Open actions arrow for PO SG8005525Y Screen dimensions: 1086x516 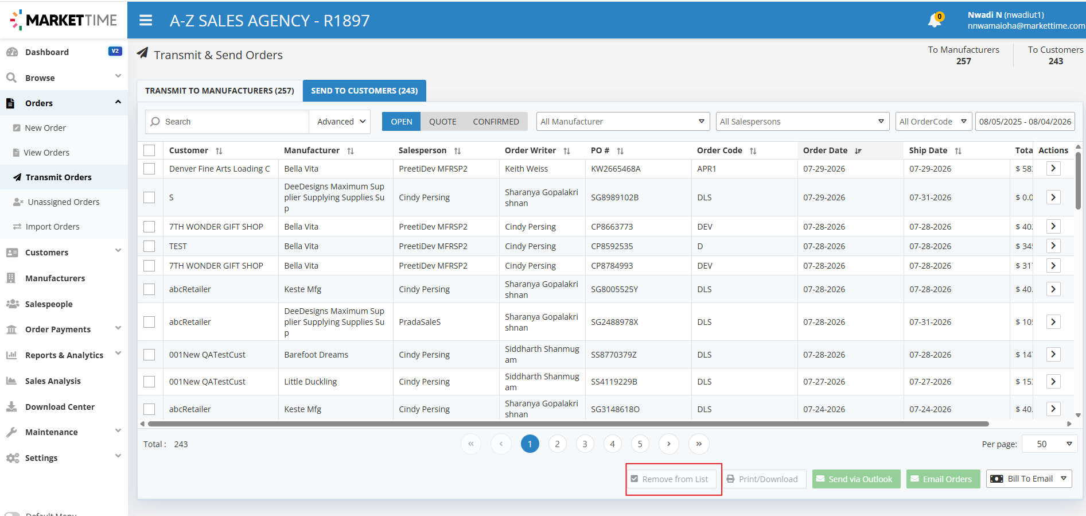pyautogui.click(x=1053, y=289)
